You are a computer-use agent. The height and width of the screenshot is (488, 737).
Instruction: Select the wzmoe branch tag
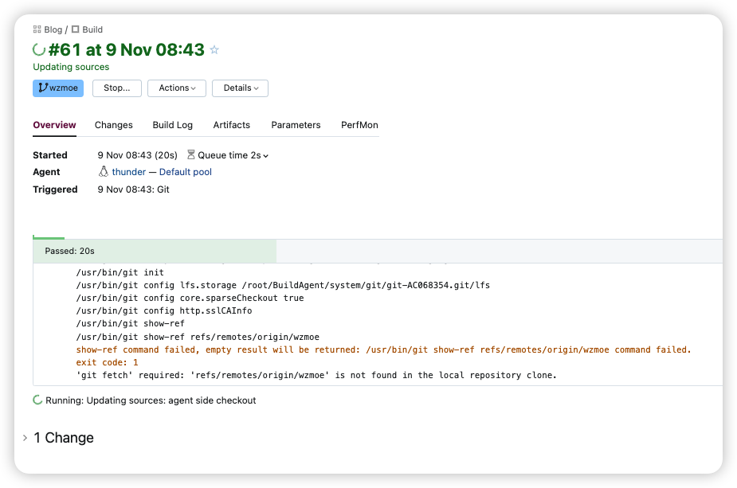(x=58, y=88)
